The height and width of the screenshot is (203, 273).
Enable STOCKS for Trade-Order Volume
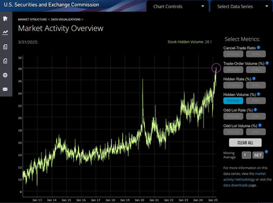click(233, 70)
